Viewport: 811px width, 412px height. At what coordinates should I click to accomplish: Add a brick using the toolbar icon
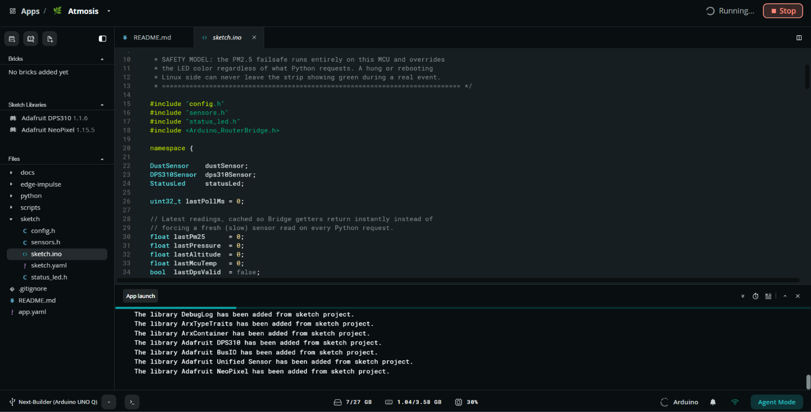(12, 39)
